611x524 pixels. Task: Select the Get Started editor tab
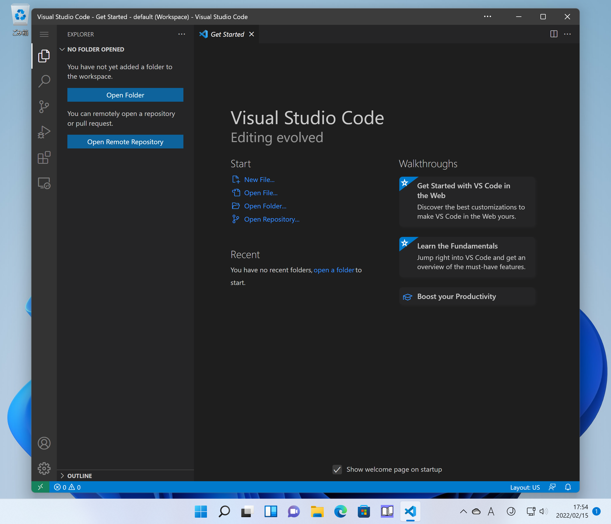[227, 34]
